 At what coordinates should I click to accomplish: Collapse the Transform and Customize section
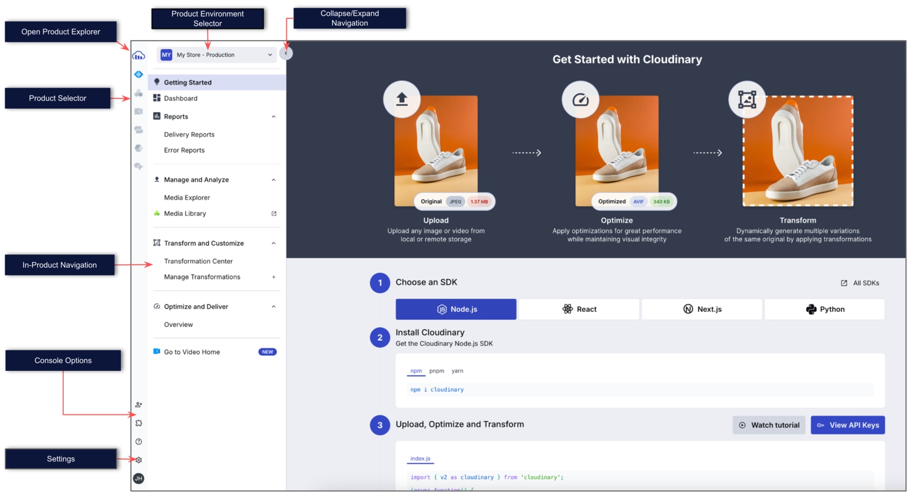pos(274,243)
